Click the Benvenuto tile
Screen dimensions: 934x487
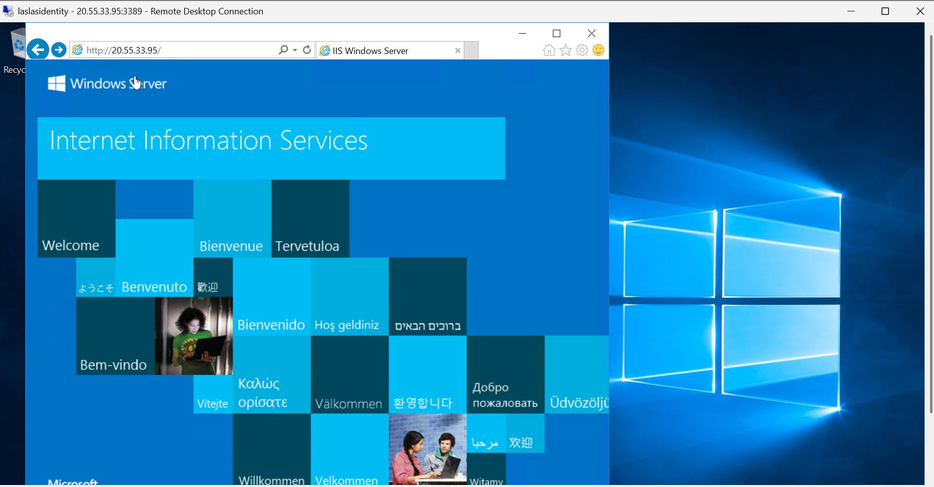pos(154,258)
